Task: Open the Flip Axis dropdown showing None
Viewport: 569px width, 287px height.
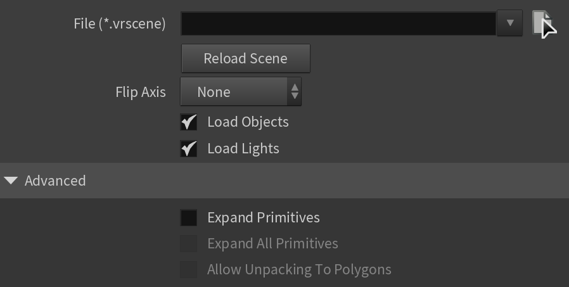Action: click(x=241, y=92)
